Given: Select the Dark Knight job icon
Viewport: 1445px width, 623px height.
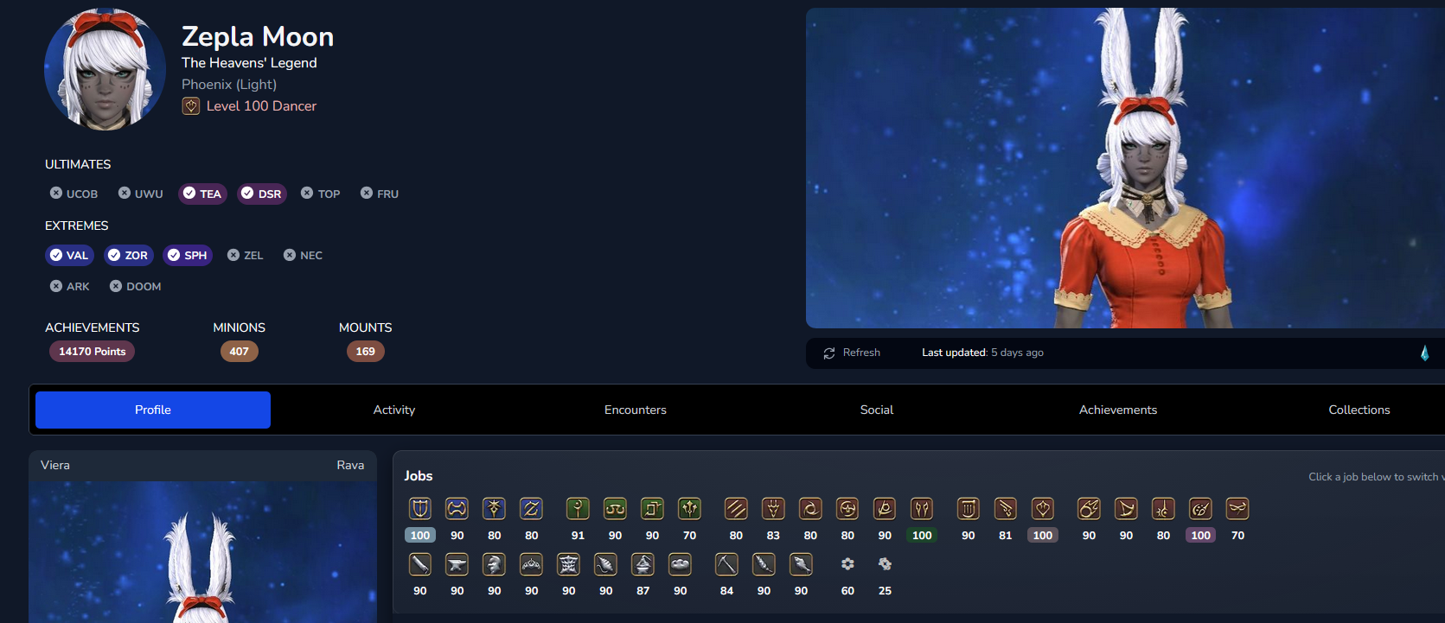Looking at the screenshot, I should coord(495,508).
